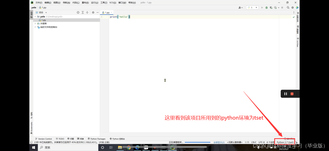Image resolution: width=329 pixels, height=151 pixels.
Task: Toggle the 数据库 right side tab
Action: point(298,30)
